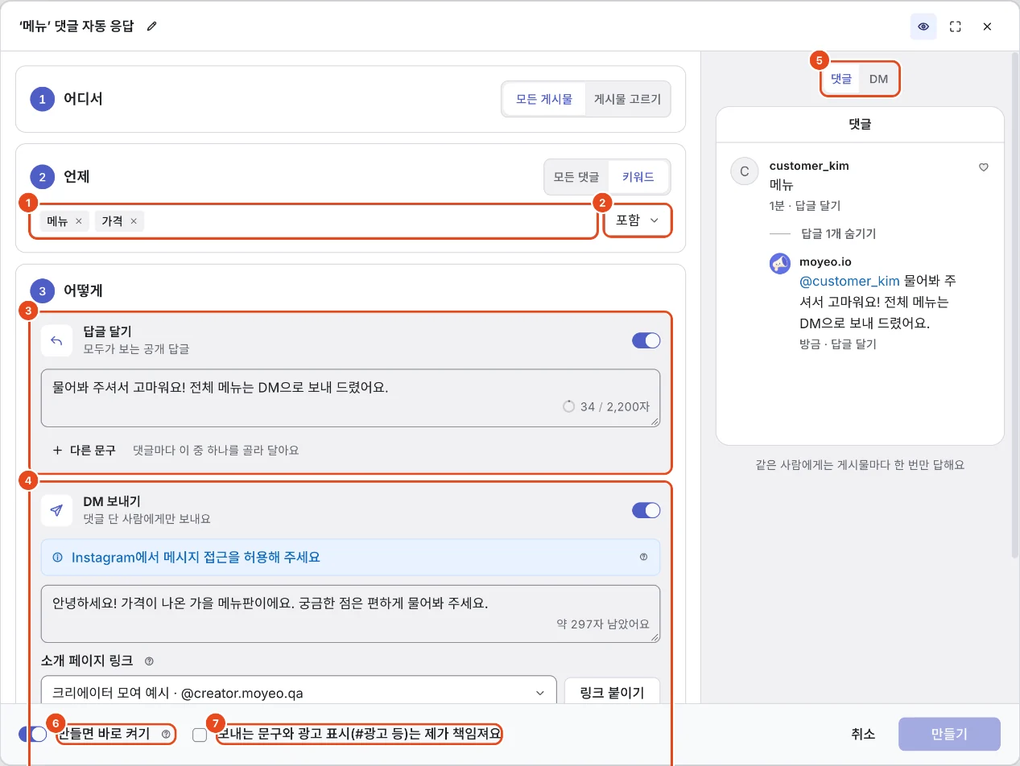Screen dimensions: 1020x766
Task: Click the info icon on Instagram banner
Action: 57,557
